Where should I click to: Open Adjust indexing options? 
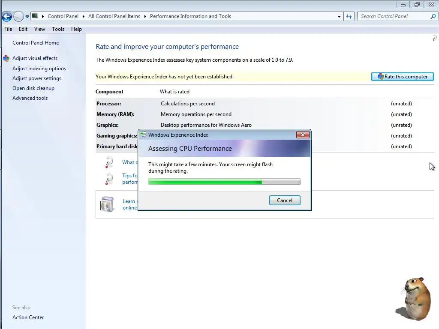[39, 69]
